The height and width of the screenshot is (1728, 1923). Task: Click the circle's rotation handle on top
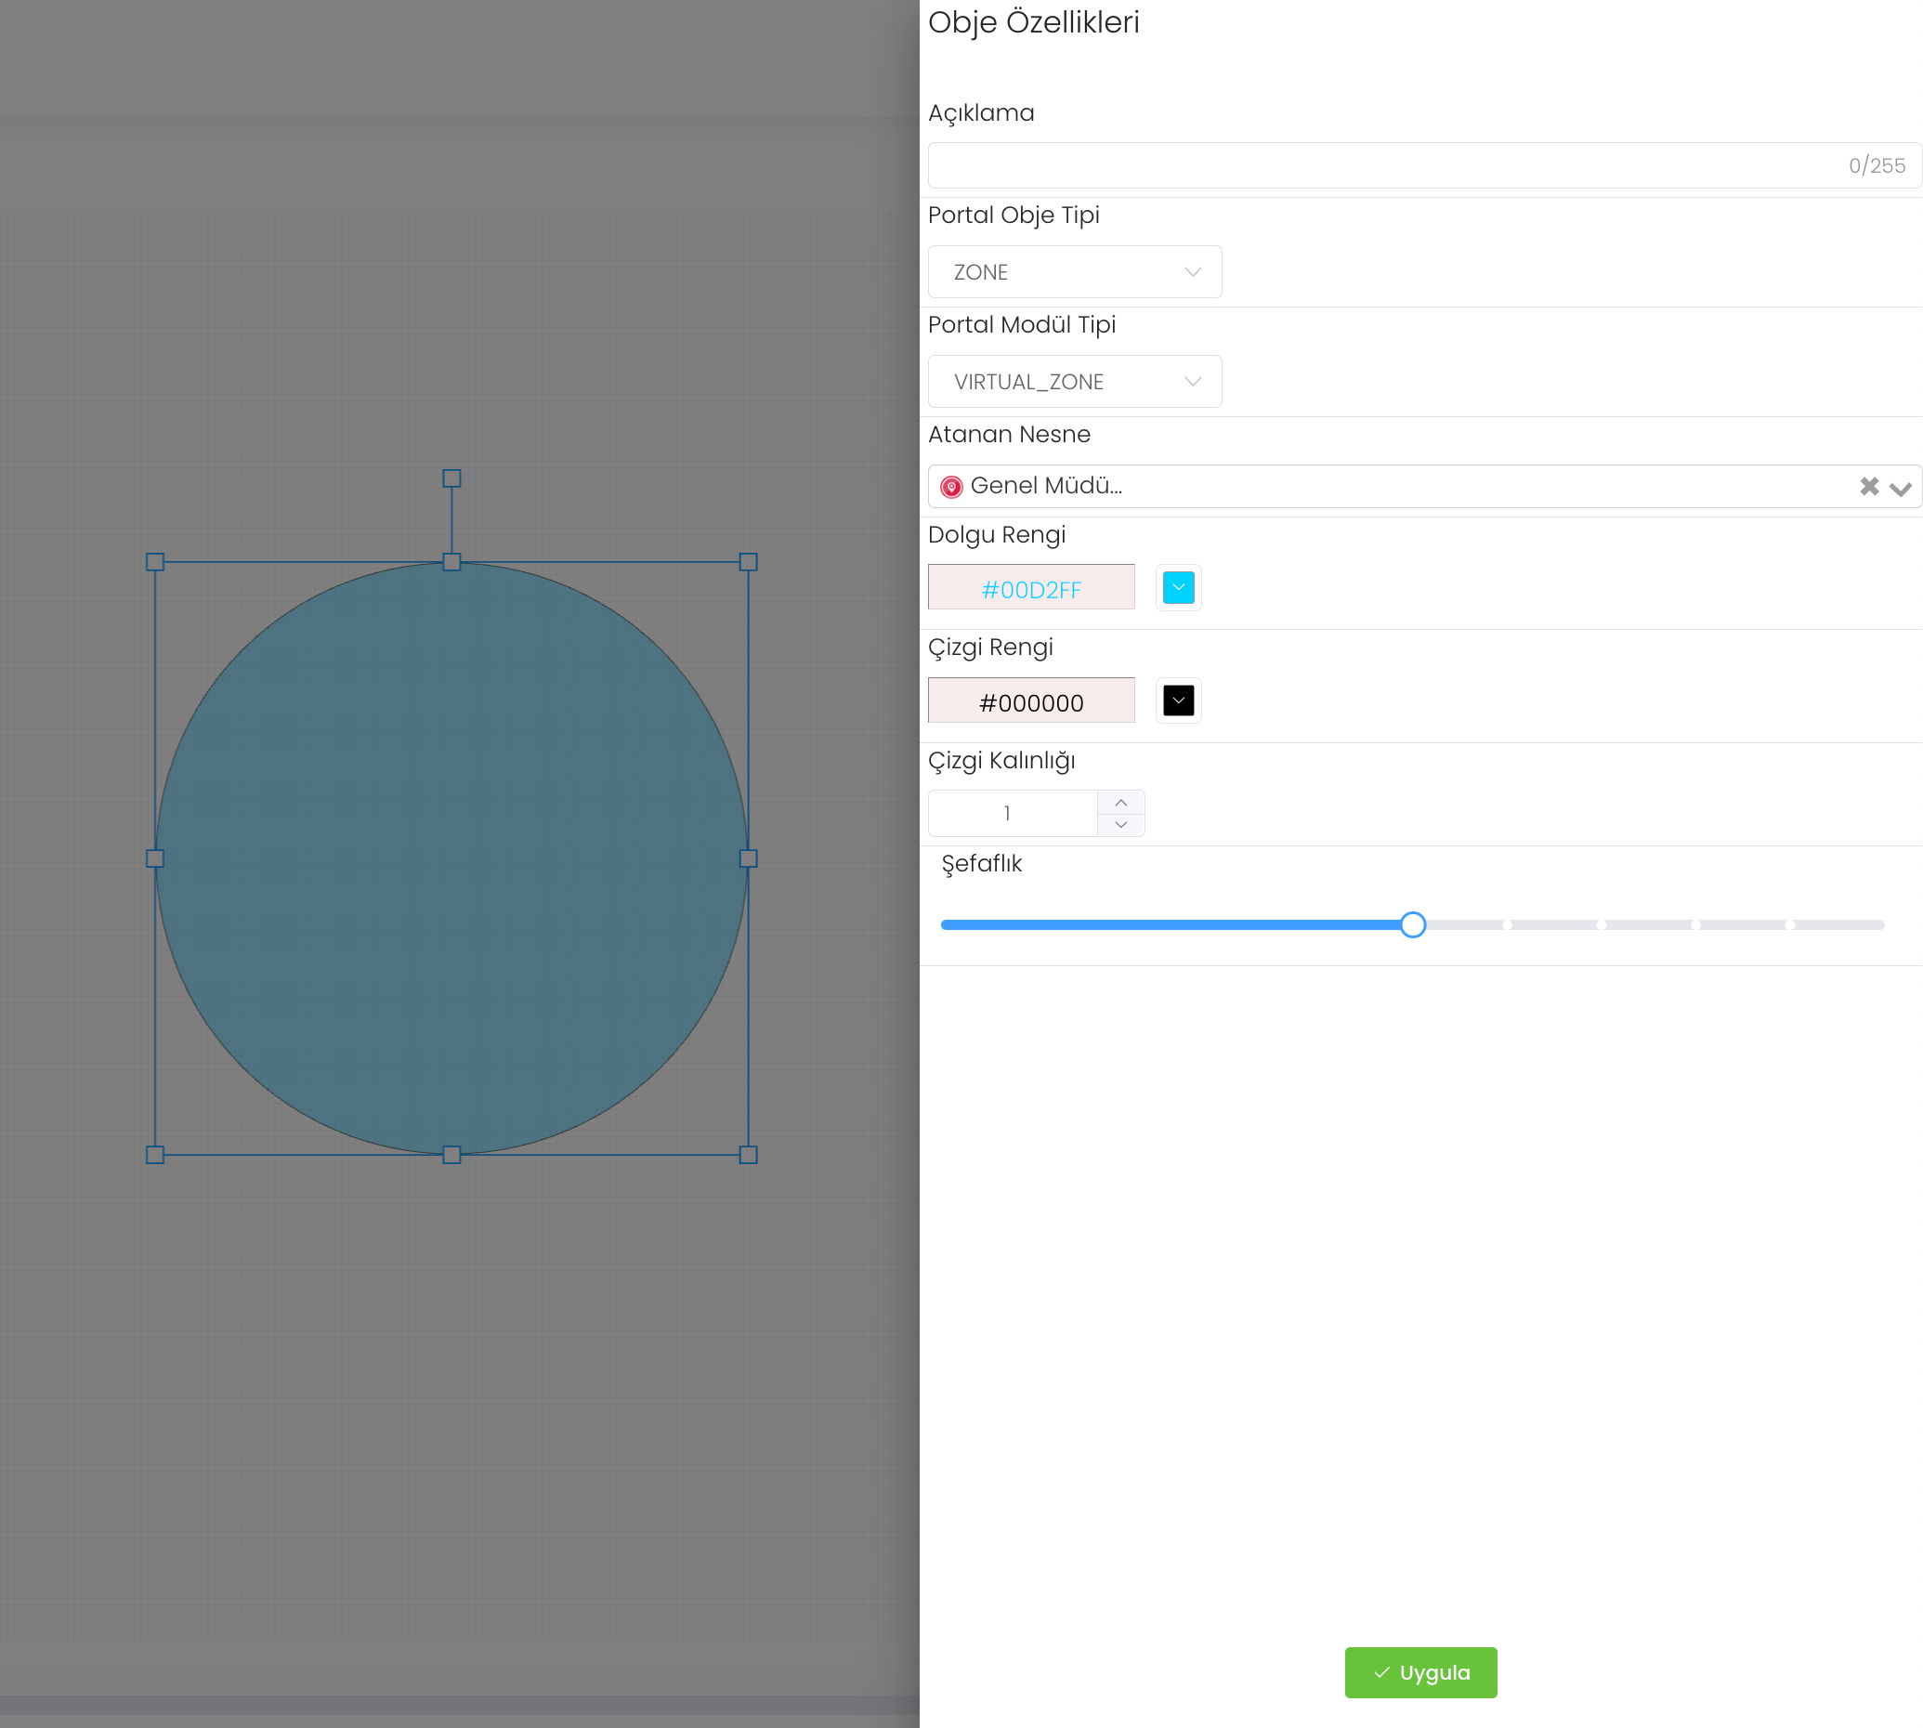451,478
